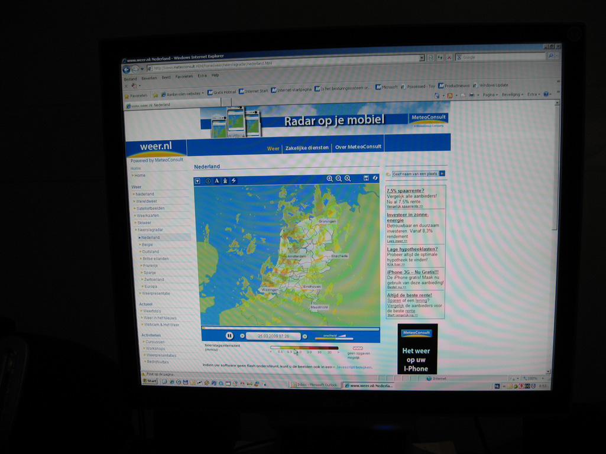
Task: Open the address bar history dropdown
Action: tap(422, 58)
